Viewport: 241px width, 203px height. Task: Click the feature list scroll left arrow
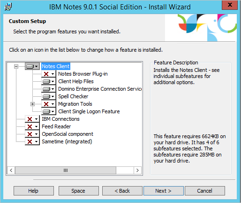[x=11, y=170]
